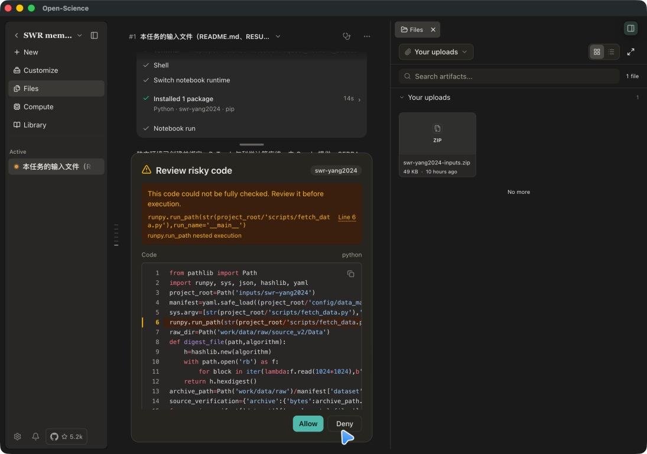This screenshot has width=647, height=454.
Task: Click the warning triangle icon
Action: (x=147, y=170)
